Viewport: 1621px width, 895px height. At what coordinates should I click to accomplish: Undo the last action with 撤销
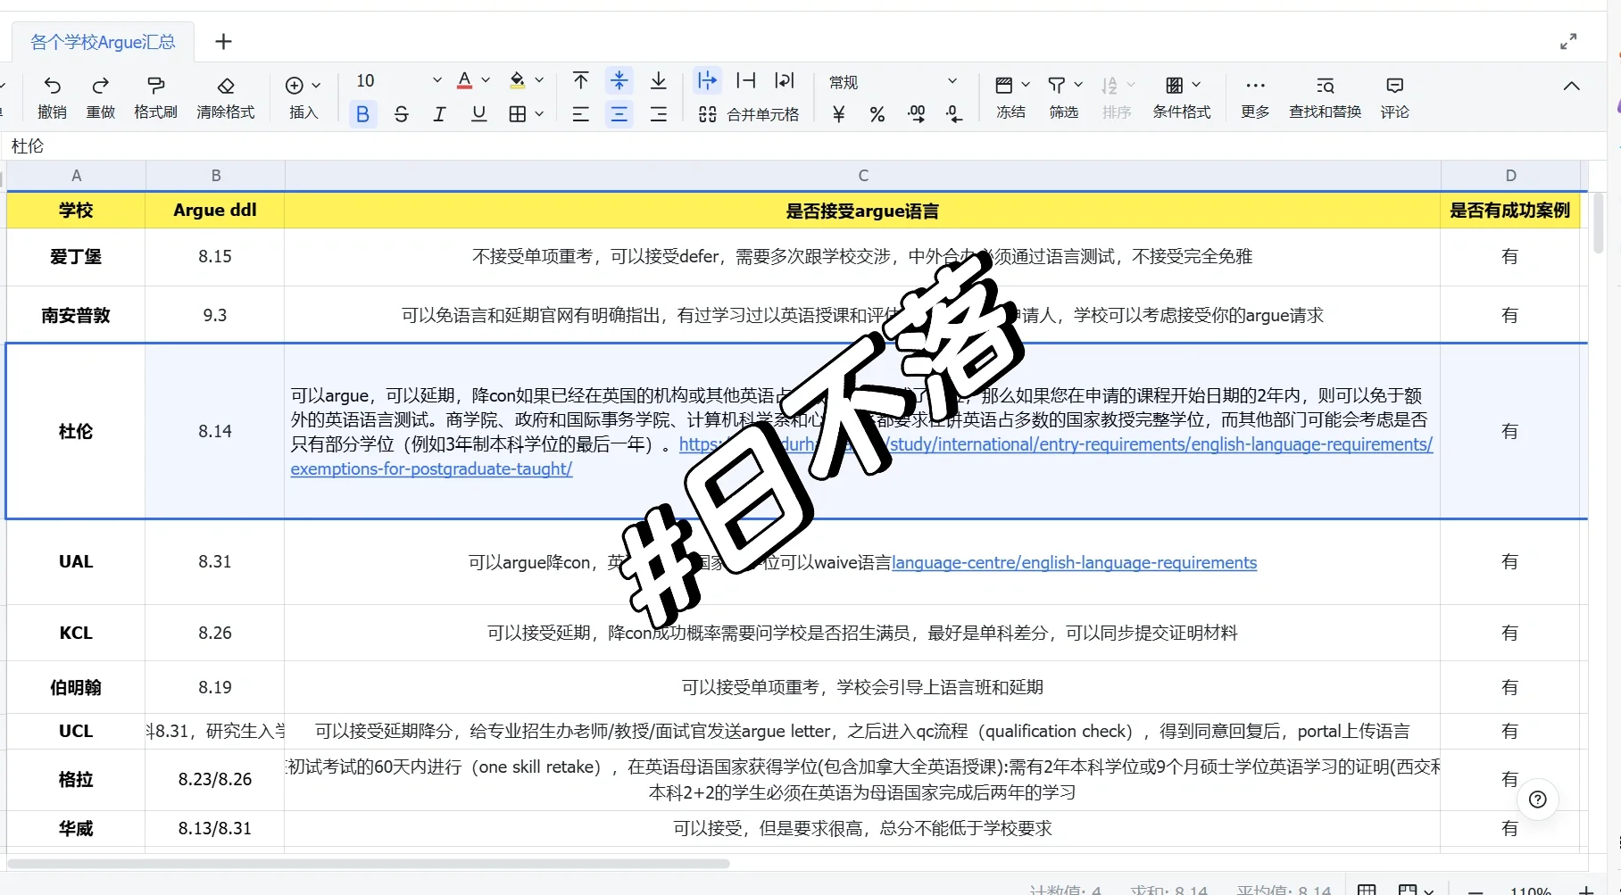pyautogui.click(x=52, y=97)
